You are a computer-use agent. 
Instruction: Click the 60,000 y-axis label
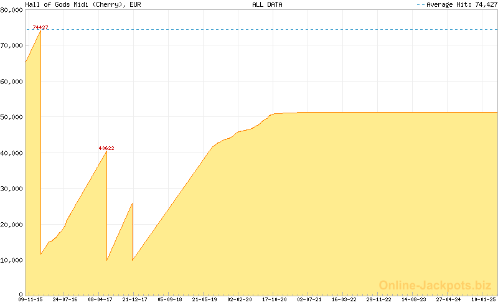coord(12,82)
